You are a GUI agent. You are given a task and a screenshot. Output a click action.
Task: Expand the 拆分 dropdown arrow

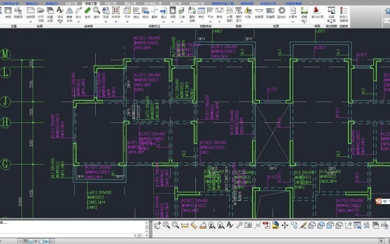tap(78, 22)
